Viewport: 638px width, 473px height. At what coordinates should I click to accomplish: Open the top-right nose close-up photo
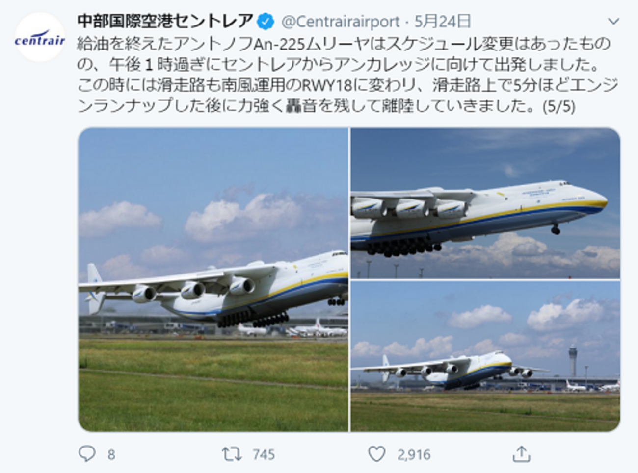(485, 203)
